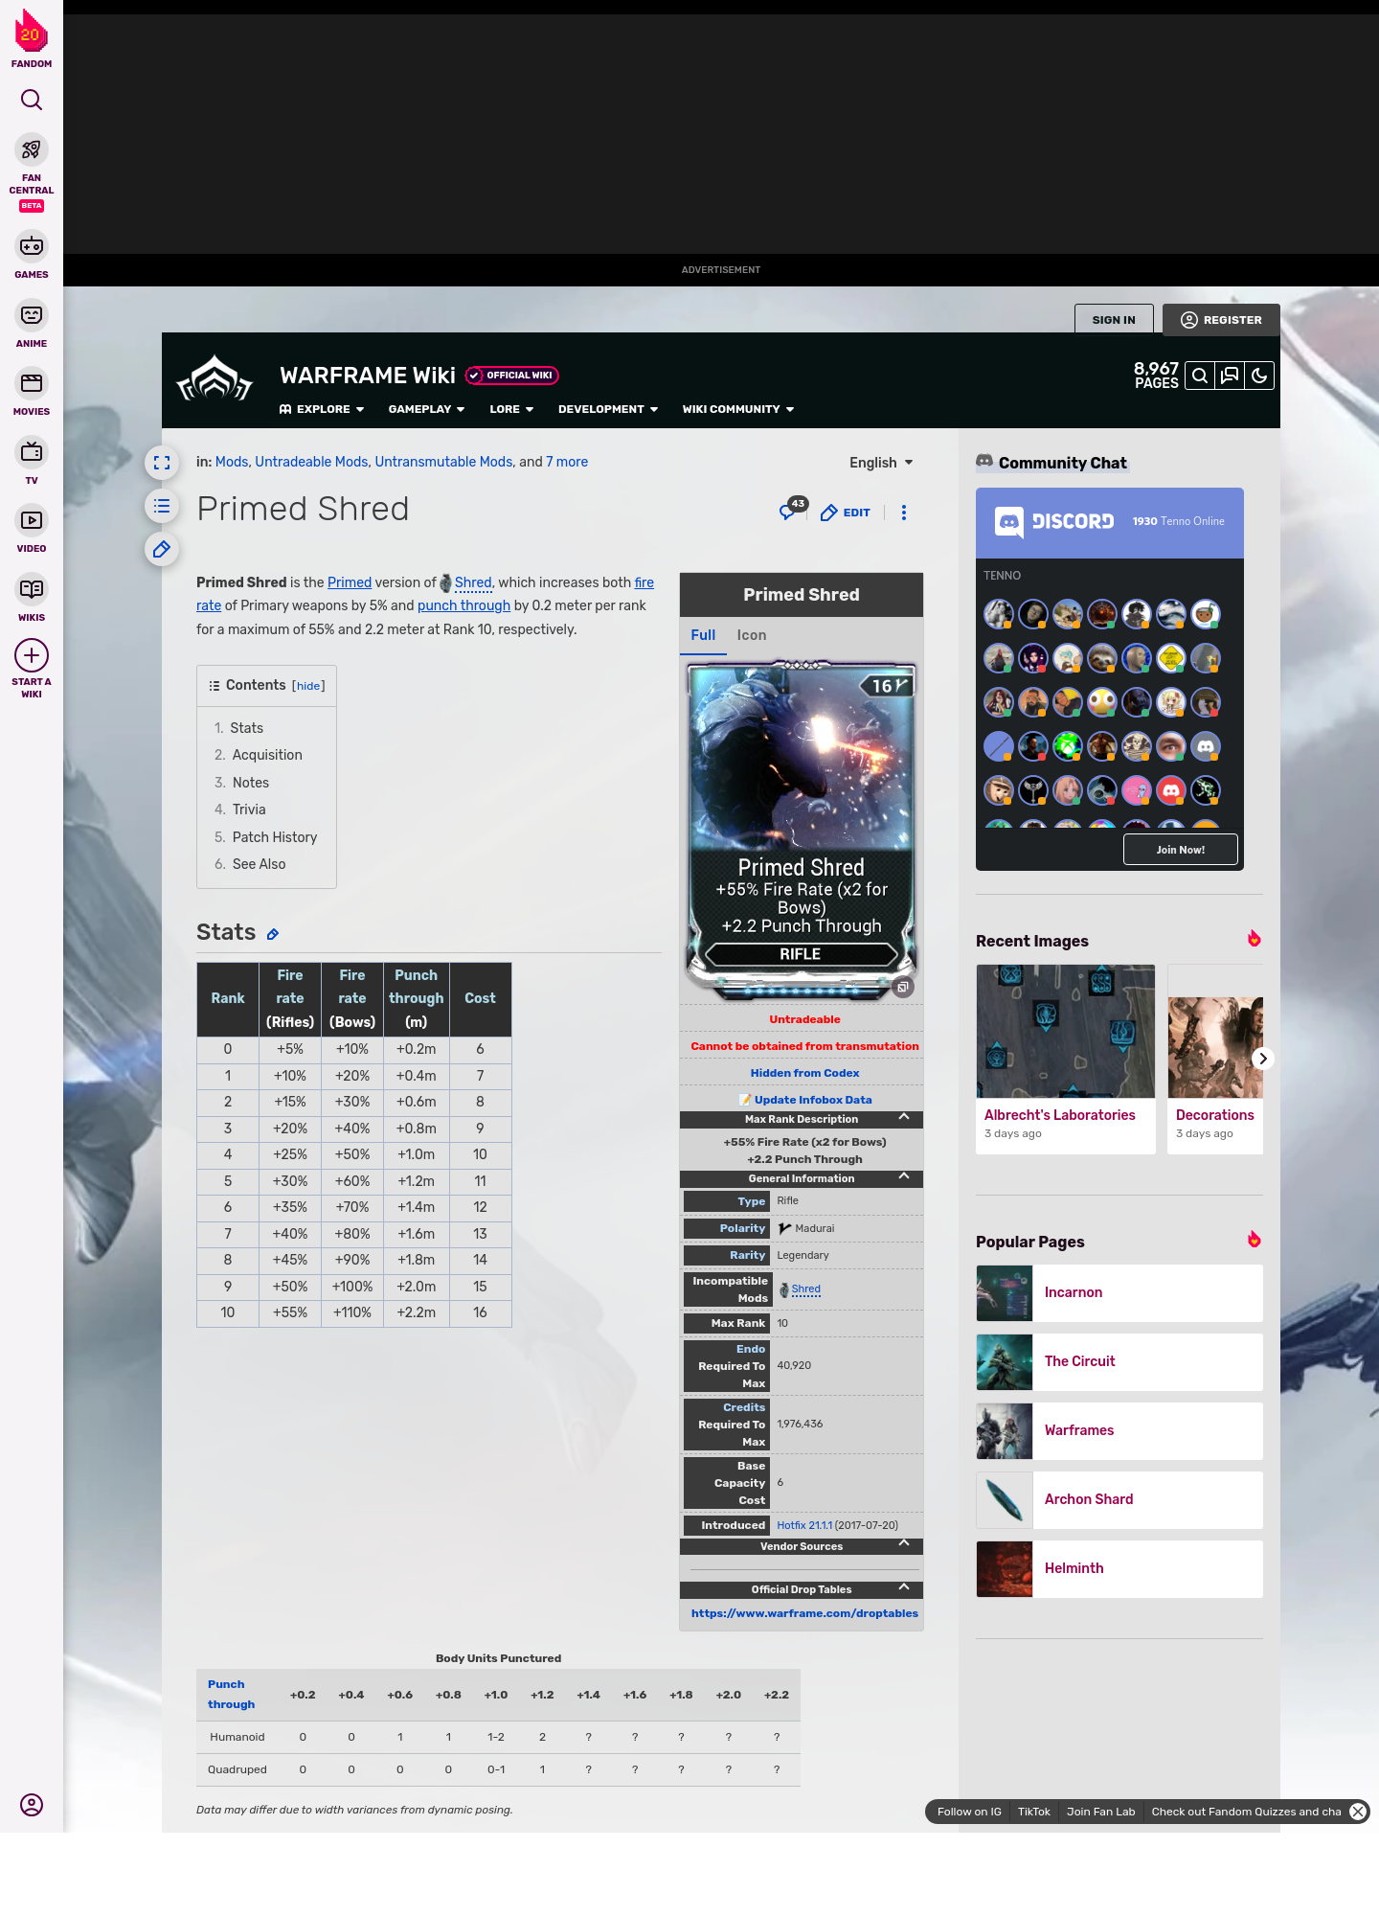Open the TV sidebar icon
This screenshot has width=1379, height=1916.
coord(32,451)
